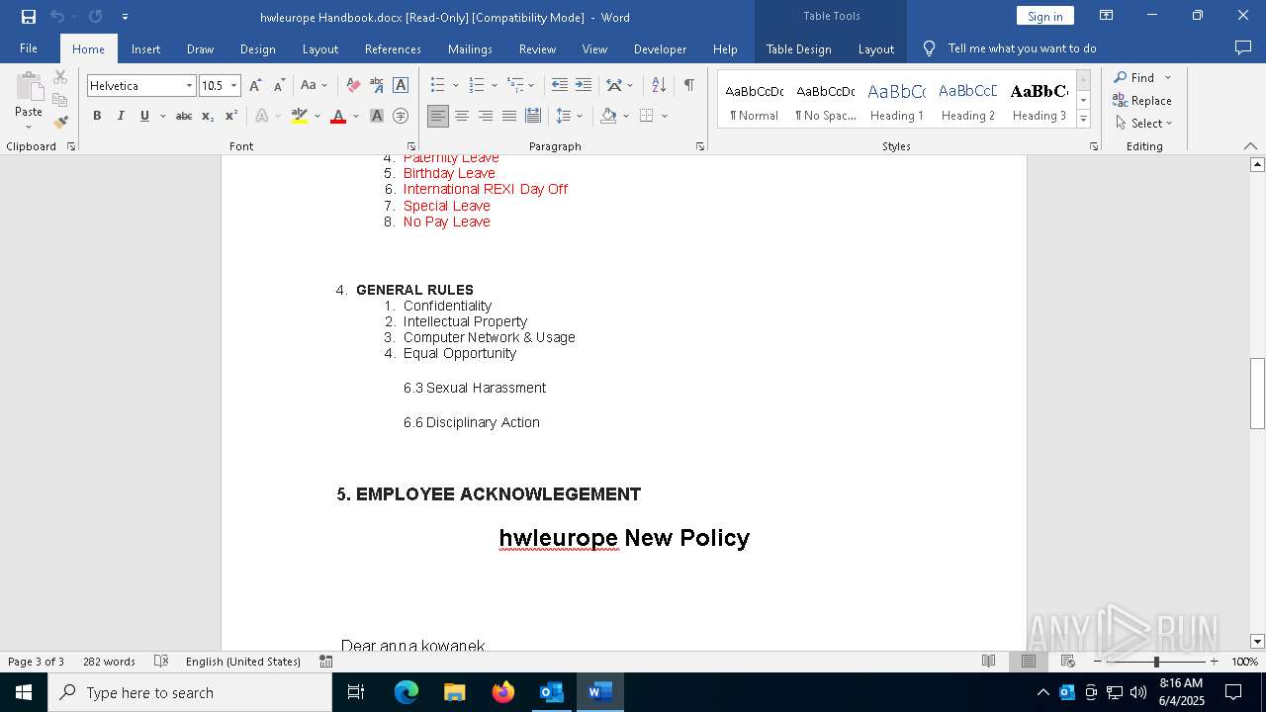Open the font size dropdown
The height and width of the screenshot is (712, 1266).
pyautogui.click(x=234, y=86)
